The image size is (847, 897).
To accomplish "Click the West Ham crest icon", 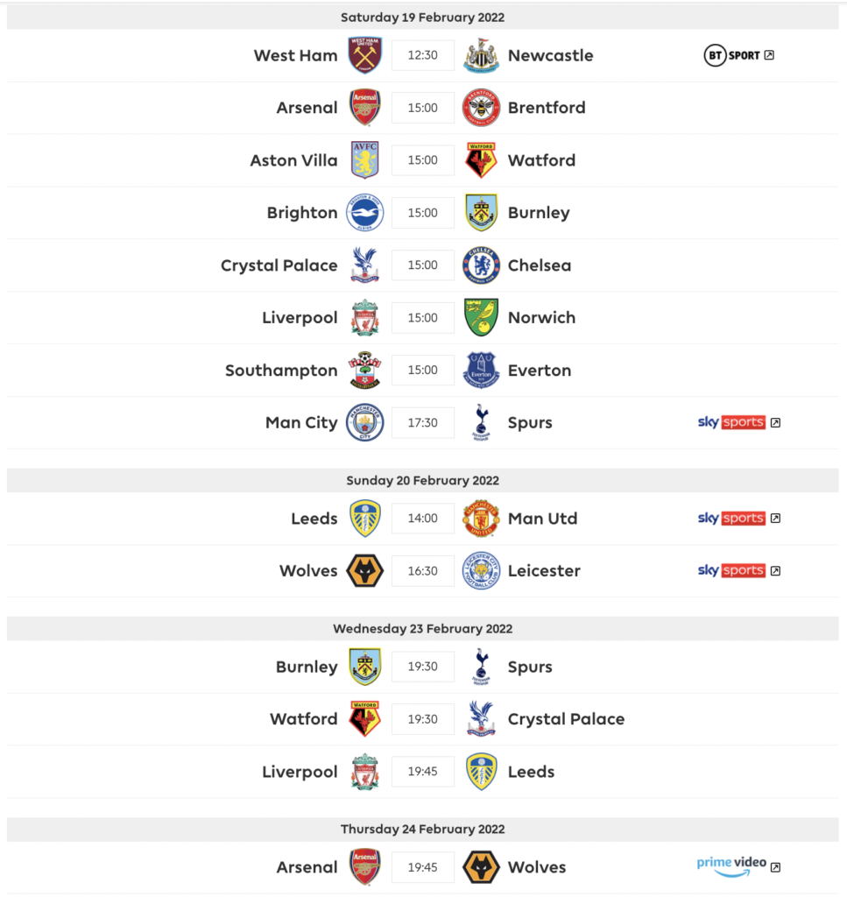I will point(364,54).
